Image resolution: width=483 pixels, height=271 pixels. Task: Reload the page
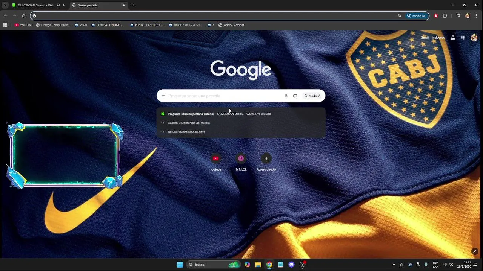[x=23, y=16]
